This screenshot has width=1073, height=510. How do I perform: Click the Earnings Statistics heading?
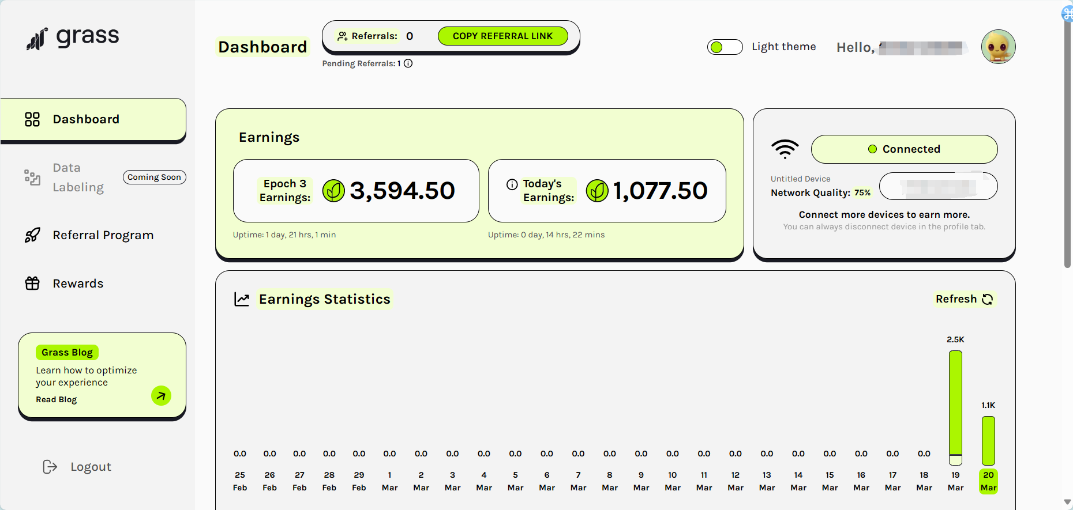[x=325, y=299]
